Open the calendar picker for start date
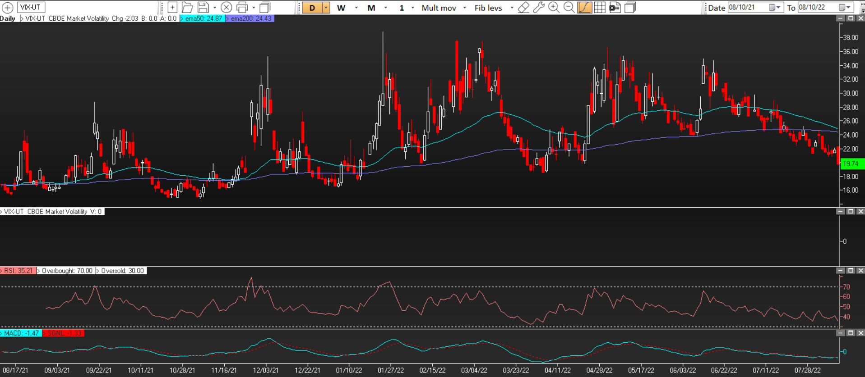 775,7
